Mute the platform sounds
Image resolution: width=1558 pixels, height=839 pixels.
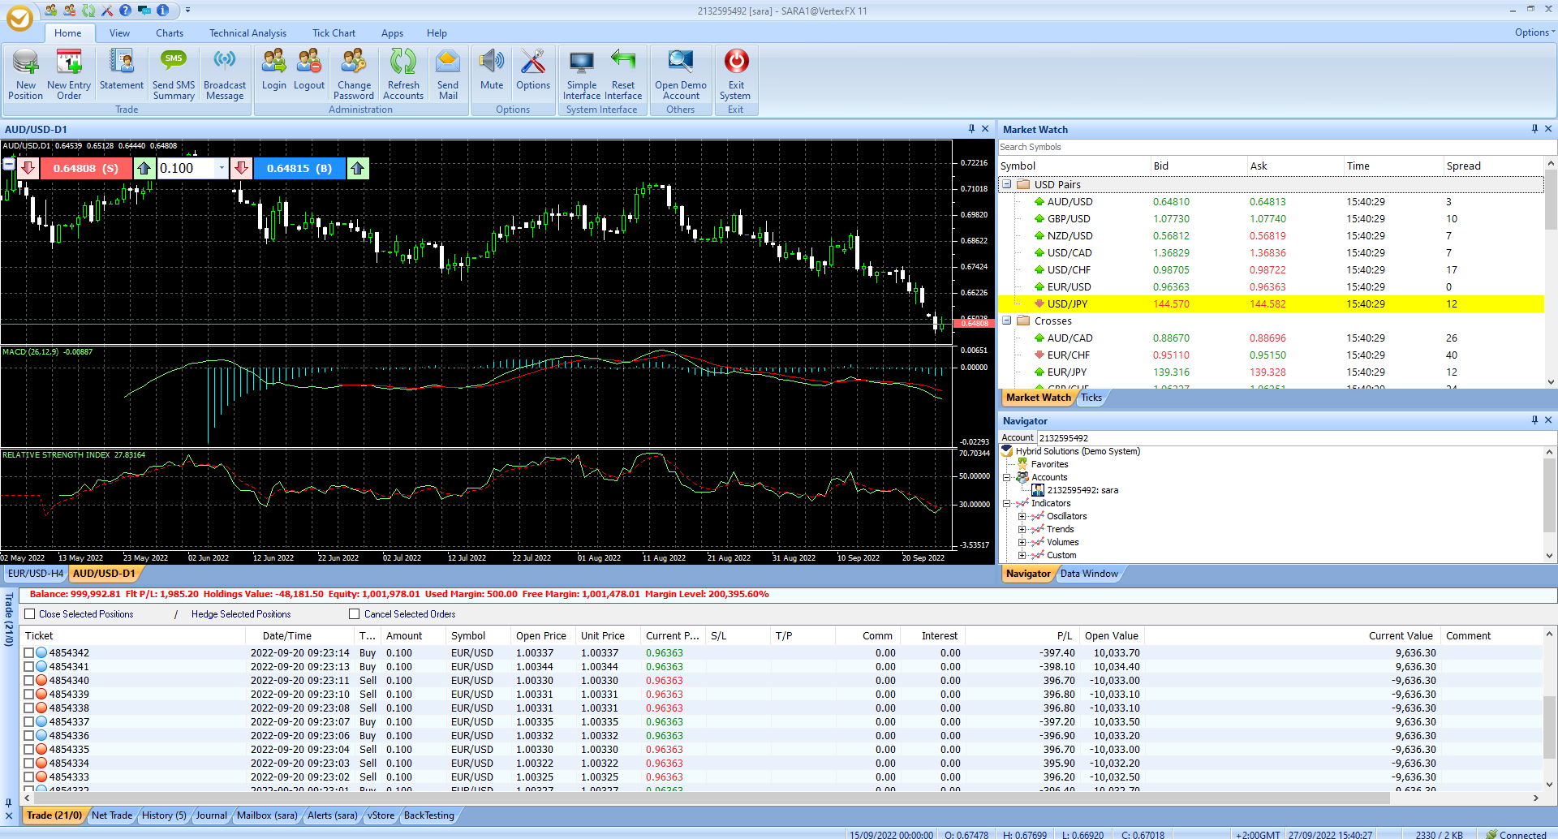[492, 74]
